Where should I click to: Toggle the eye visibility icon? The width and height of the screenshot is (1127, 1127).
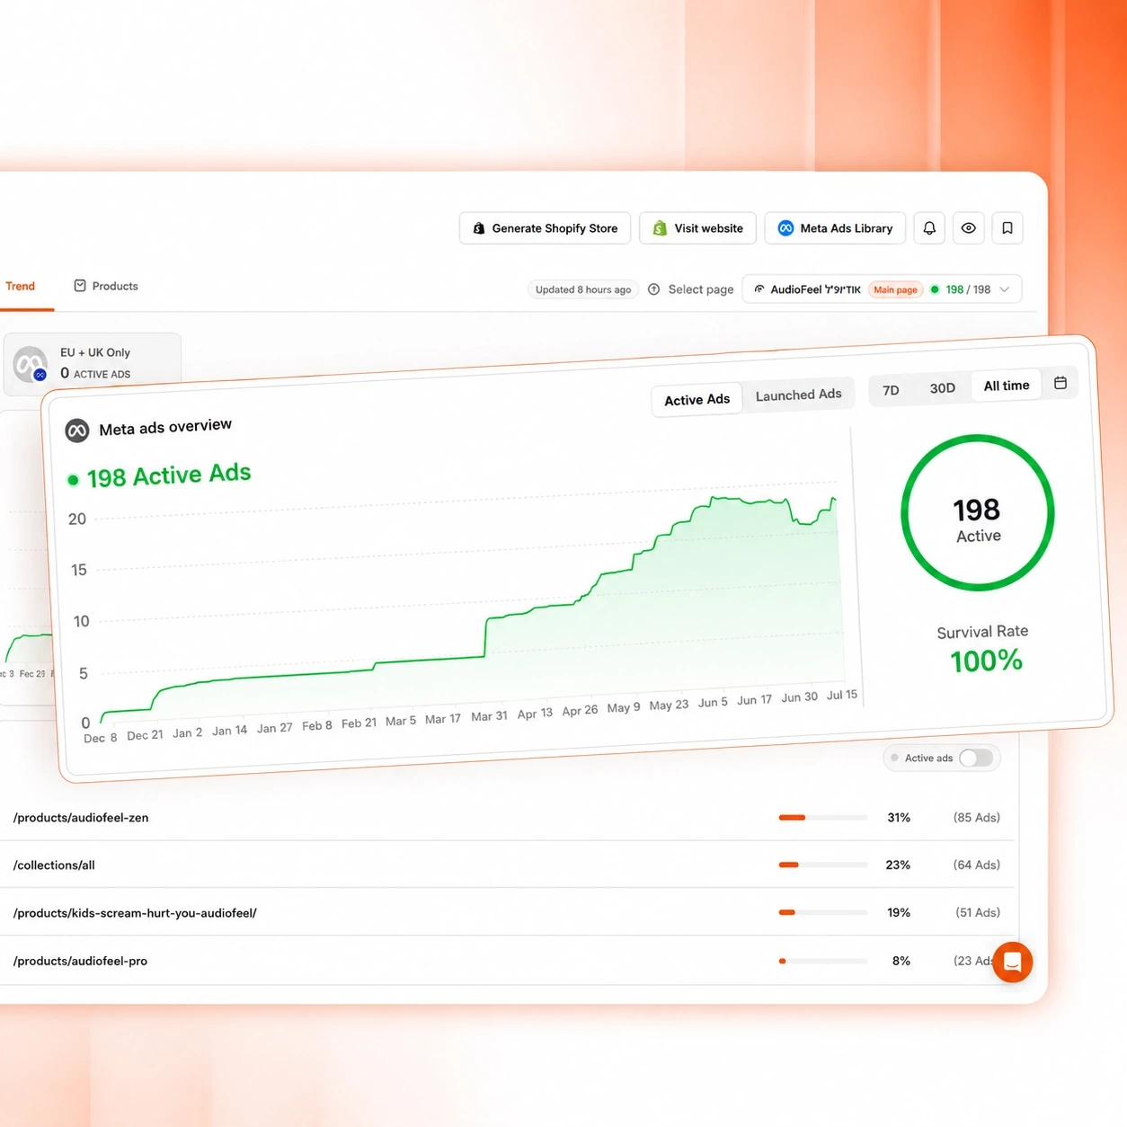tap(968, 228)
